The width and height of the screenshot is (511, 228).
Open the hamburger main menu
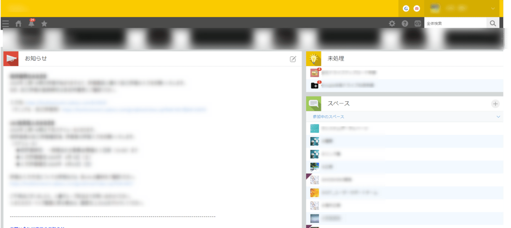tap(5, 24)
